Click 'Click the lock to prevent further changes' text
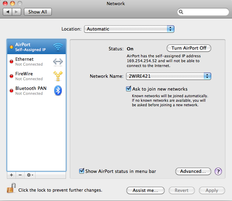 pyautogui.click(x=60, y=190)
